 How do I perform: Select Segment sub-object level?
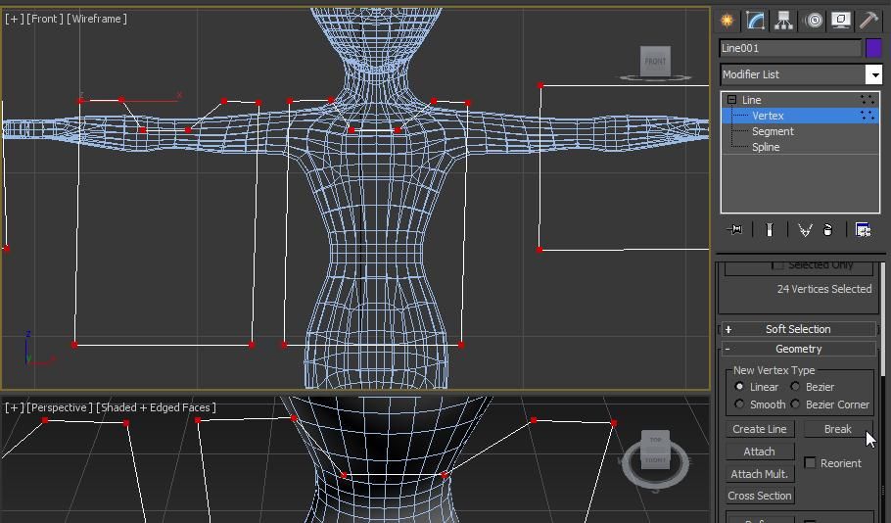coord(773,131)
